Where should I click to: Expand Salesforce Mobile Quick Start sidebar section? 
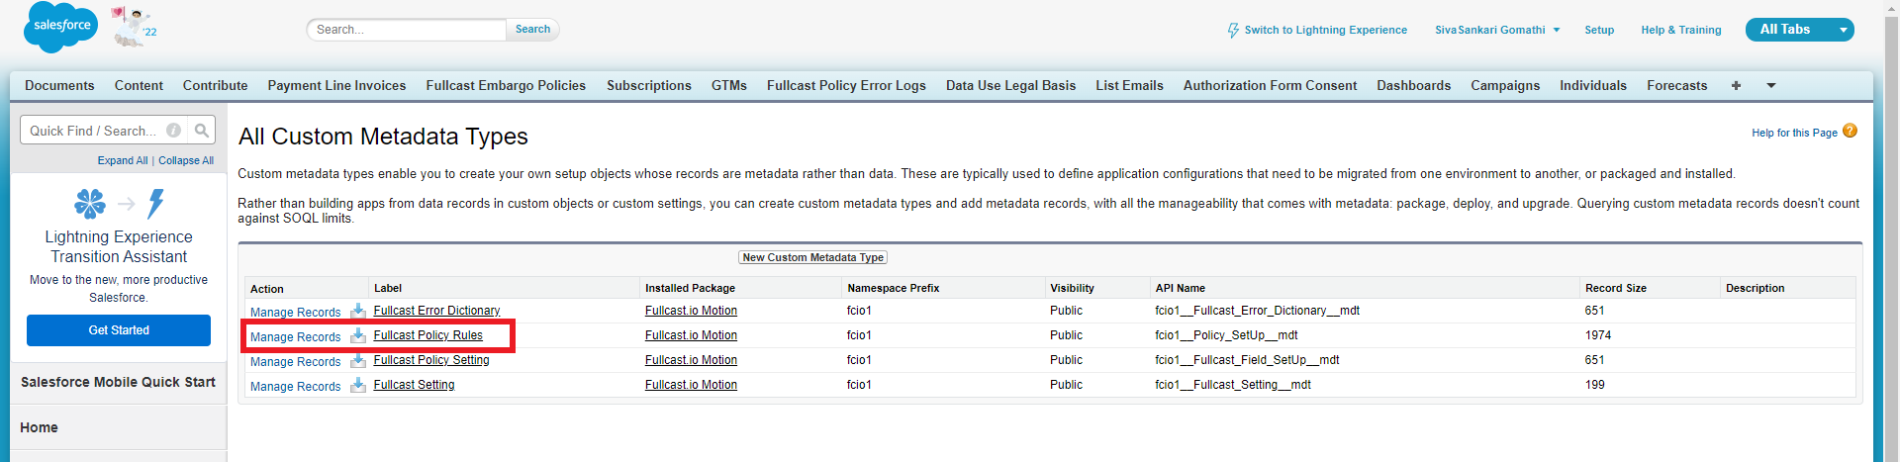(118, 382)
